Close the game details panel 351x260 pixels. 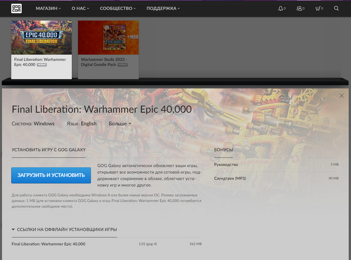pos(341,96)
